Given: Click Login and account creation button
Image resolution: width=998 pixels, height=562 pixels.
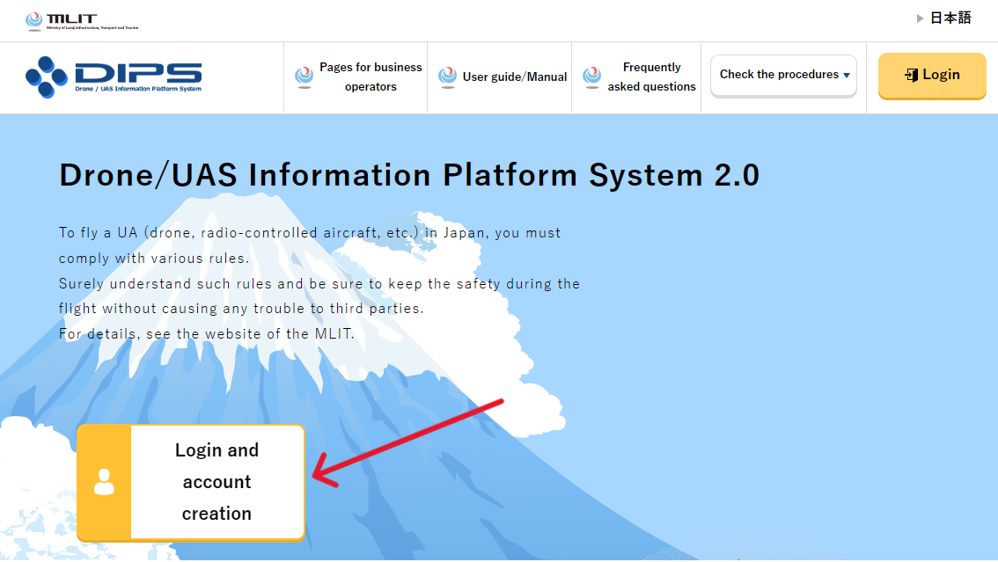Looking at the screenshot, I should click(191, 482).
